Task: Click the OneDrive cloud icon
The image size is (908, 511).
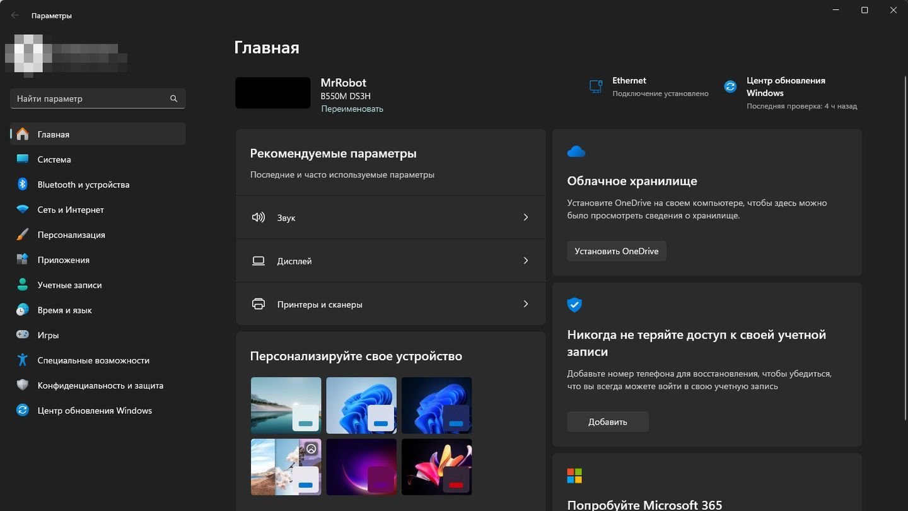Action: (x=576, y=151)
